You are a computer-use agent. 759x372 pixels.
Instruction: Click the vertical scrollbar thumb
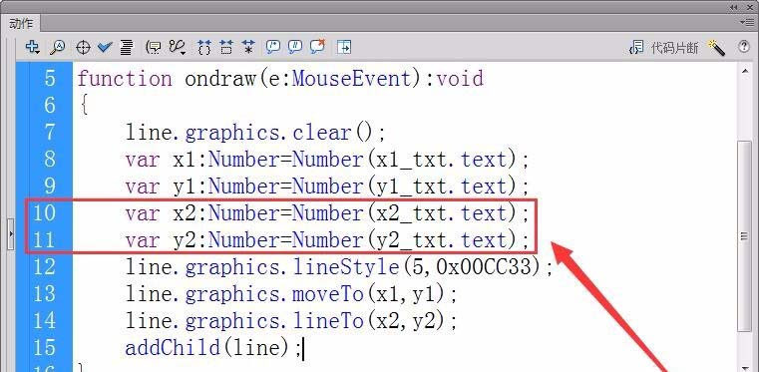[744, 236]
